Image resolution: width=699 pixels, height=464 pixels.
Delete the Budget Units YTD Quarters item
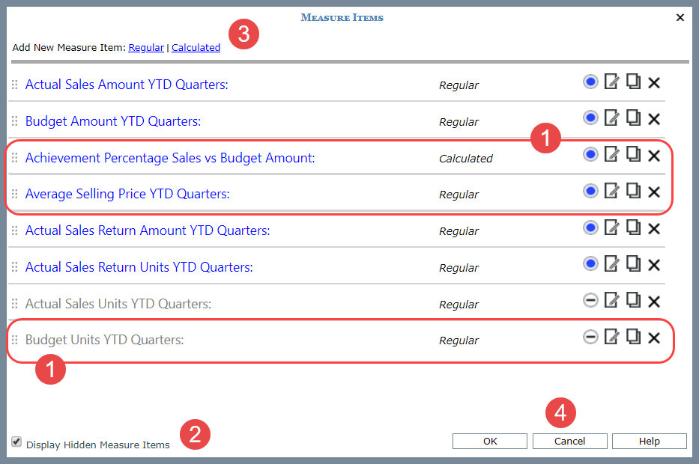(654, 338)
